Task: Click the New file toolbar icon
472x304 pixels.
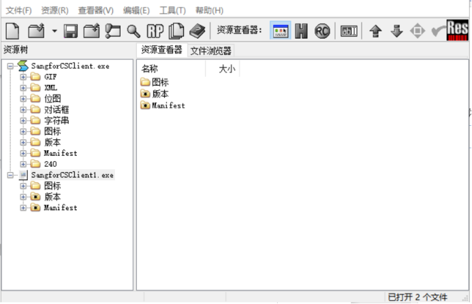Action: 12,31
